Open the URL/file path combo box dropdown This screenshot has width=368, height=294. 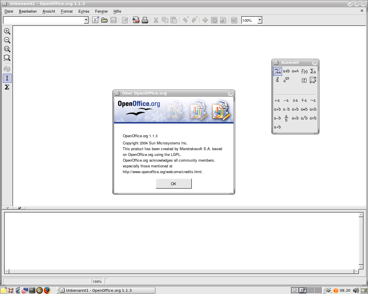(x=86, y=20)
